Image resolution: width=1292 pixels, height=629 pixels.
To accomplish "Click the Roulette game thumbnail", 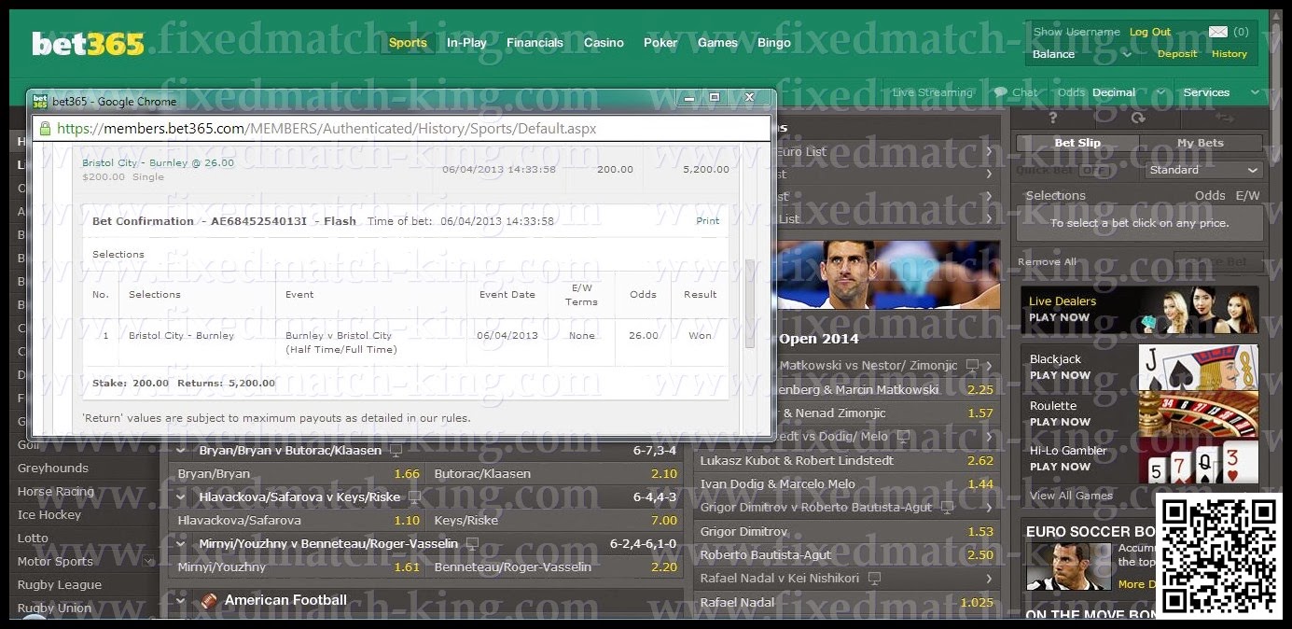I will [x=1198, y=413].
